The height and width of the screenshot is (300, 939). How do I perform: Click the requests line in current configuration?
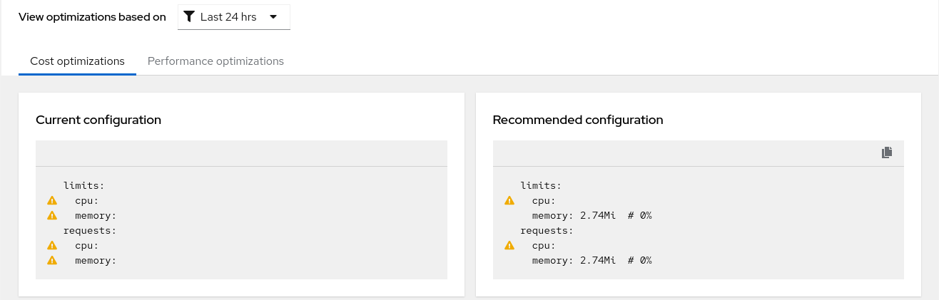pos(89,231)
